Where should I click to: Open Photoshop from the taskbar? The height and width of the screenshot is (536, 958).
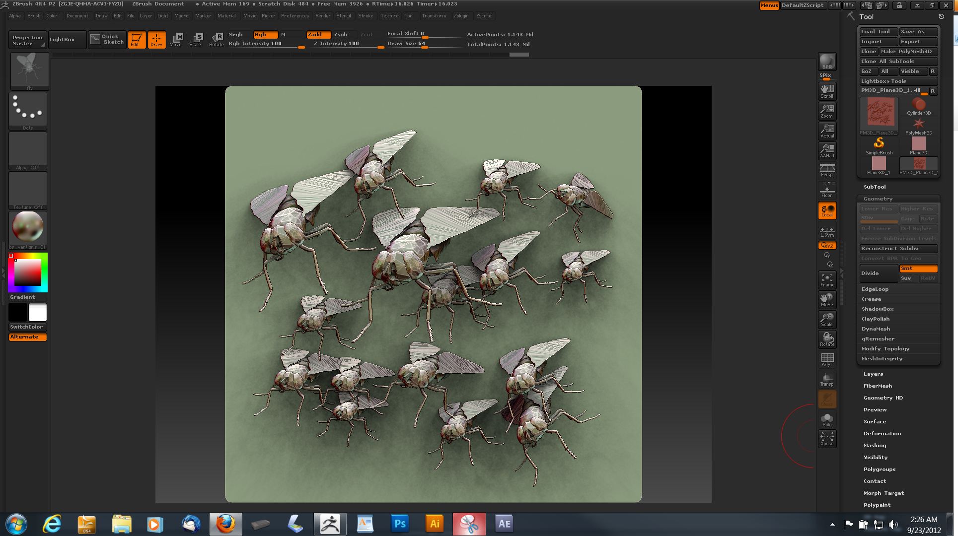pos(400,524)
